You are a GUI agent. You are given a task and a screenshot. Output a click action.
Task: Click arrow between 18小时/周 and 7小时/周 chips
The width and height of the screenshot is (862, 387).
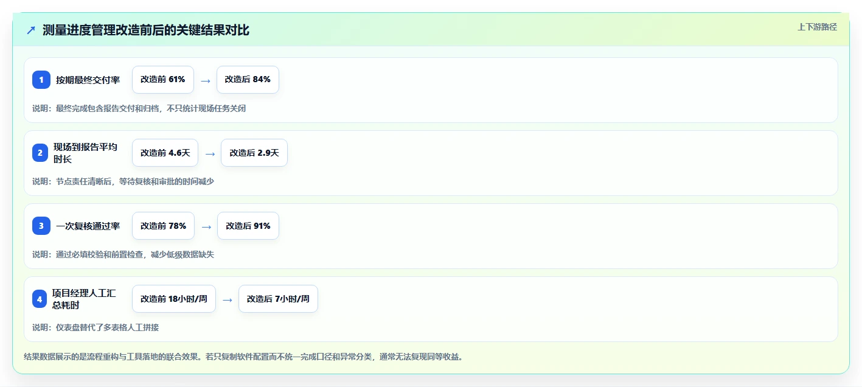coord(228,299)
